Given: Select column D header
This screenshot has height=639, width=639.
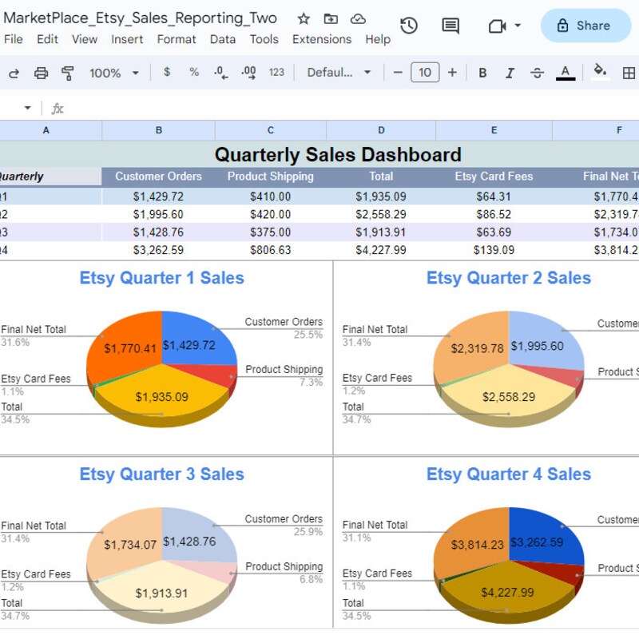Looking at the screenshot, I should (x=381, y=130).
